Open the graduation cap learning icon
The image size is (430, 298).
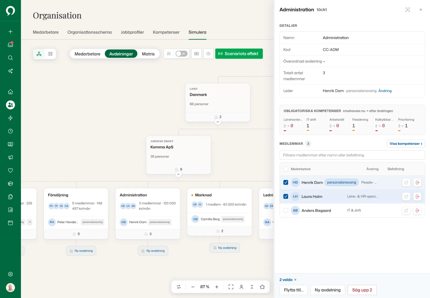coord(10,183)
